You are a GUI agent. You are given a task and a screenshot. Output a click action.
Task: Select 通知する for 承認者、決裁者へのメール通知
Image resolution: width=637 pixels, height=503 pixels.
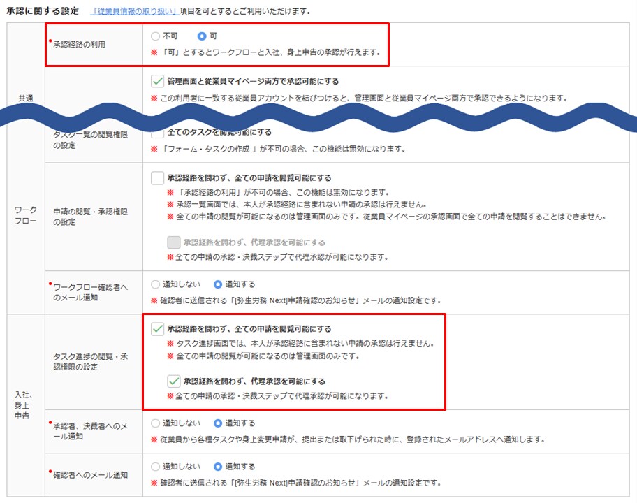tap(218, 423)
